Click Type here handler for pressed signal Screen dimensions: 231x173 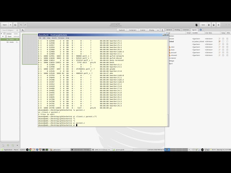196,53
